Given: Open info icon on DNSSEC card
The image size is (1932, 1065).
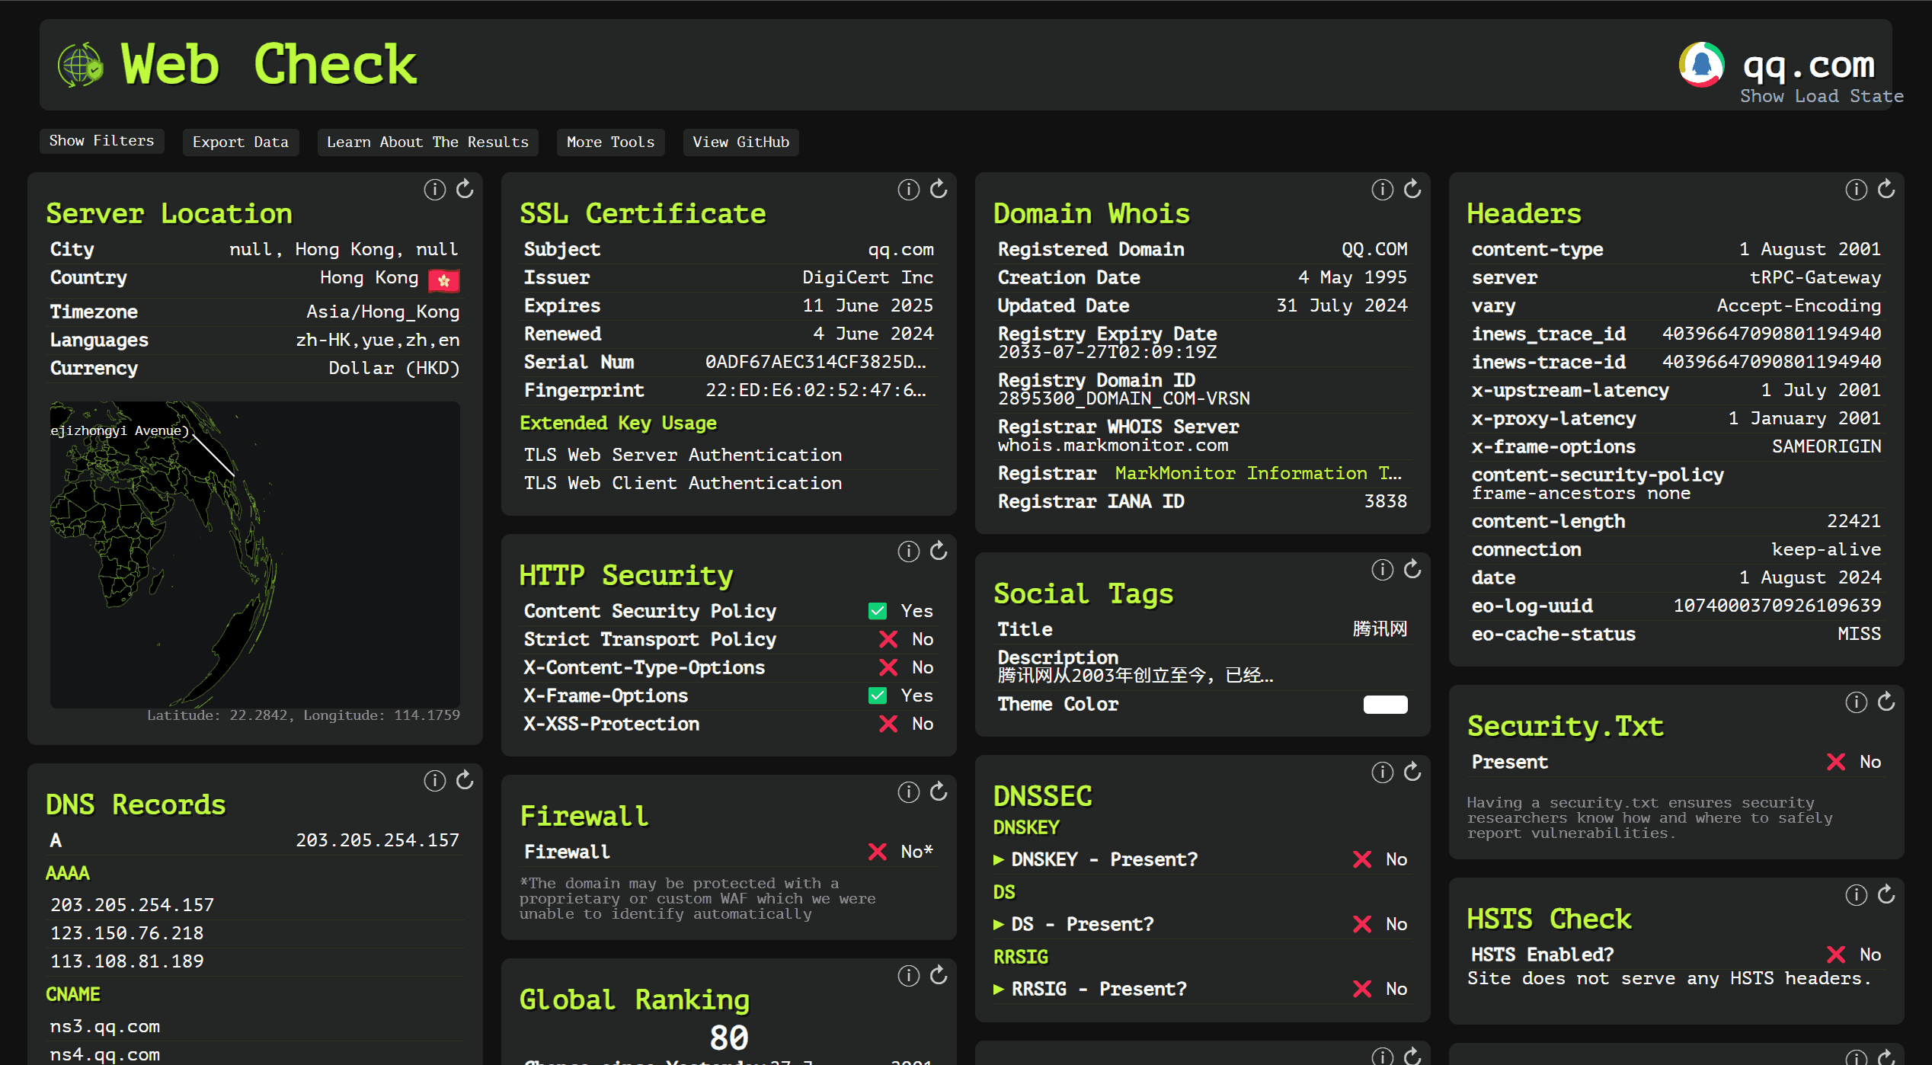Looking at the screenshot, I should (x=1382, y=772).
